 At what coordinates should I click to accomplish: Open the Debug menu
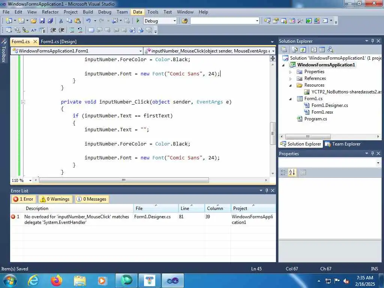tap(105, 12)
